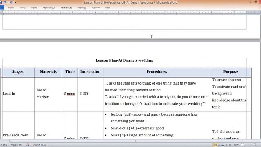Click the 'Jealous (adj)' bullet line
This screenshot has height=147, width=261.
click(154, 114)
